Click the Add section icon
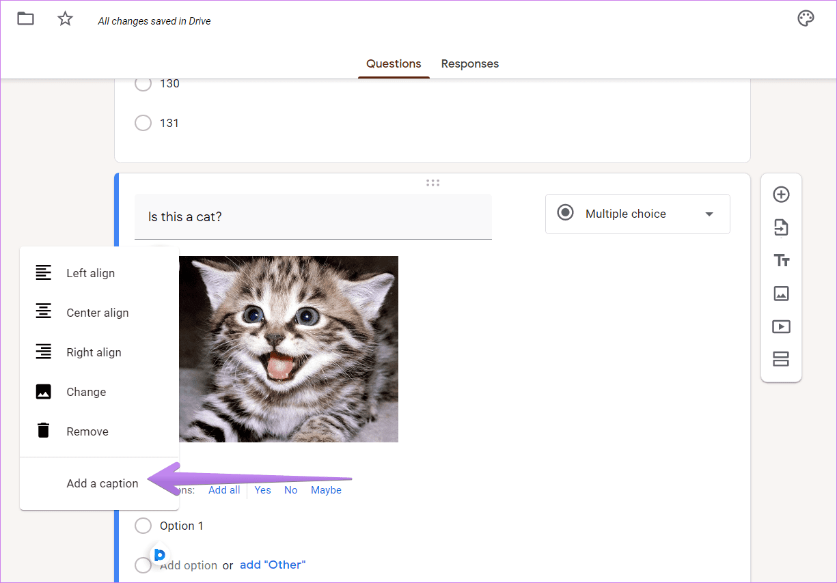This screenshot has height=583, width=837. pyautogui.click(x=781, y=359)
